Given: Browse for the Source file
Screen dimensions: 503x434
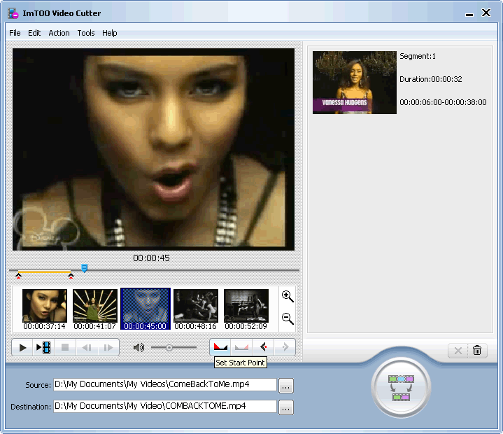Looking at the screenshot, I should (x=285, y=385).
